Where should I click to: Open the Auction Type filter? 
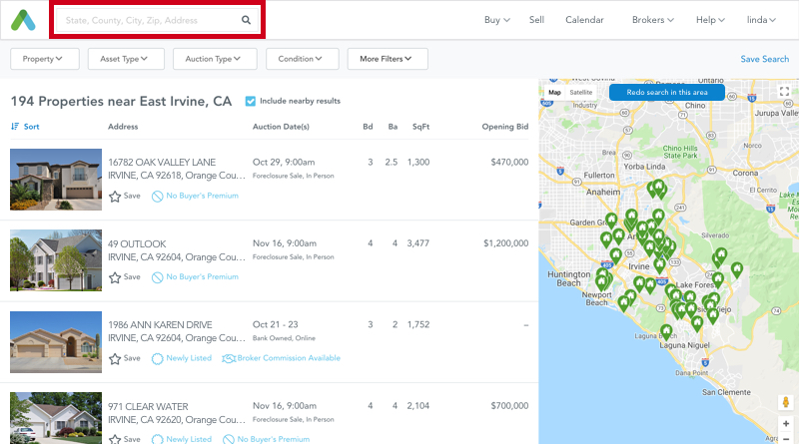(214, 59)
